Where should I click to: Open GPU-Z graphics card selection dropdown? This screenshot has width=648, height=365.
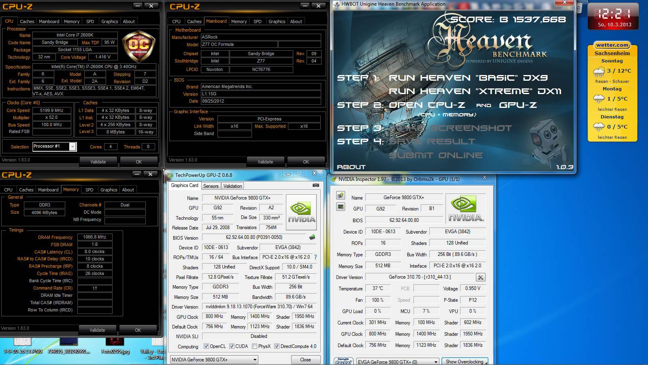point(214,360)
